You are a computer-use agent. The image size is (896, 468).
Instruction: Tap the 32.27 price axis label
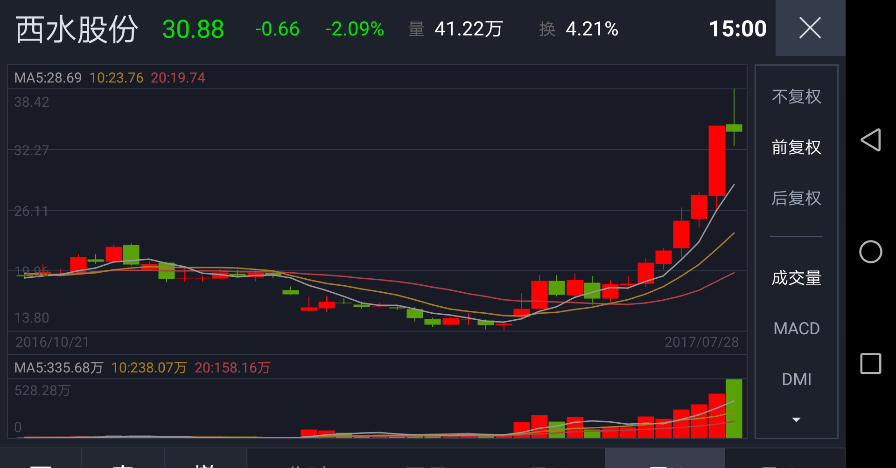point(32,150)
